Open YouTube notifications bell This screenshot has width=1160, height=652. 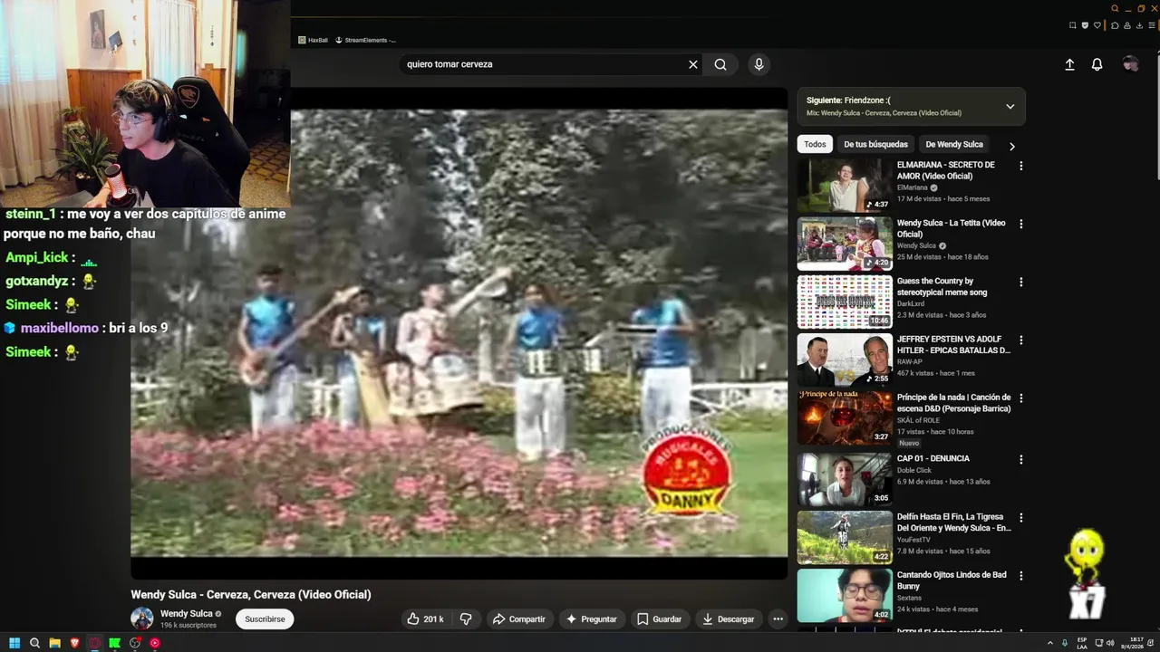(x=1097, y=64)
